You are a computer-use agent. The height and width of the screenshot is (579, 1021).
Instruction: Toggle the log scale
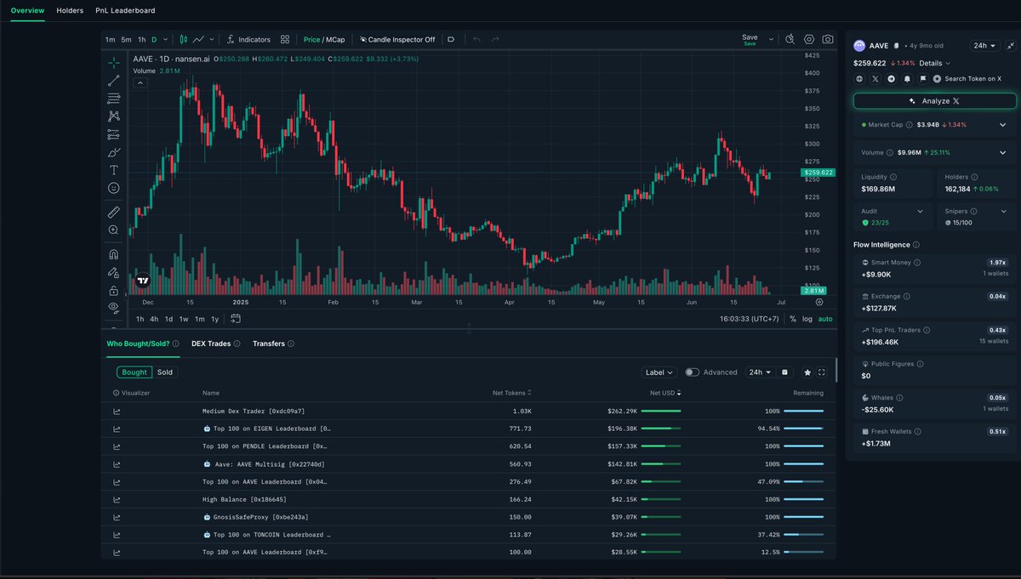coord(807,319)
